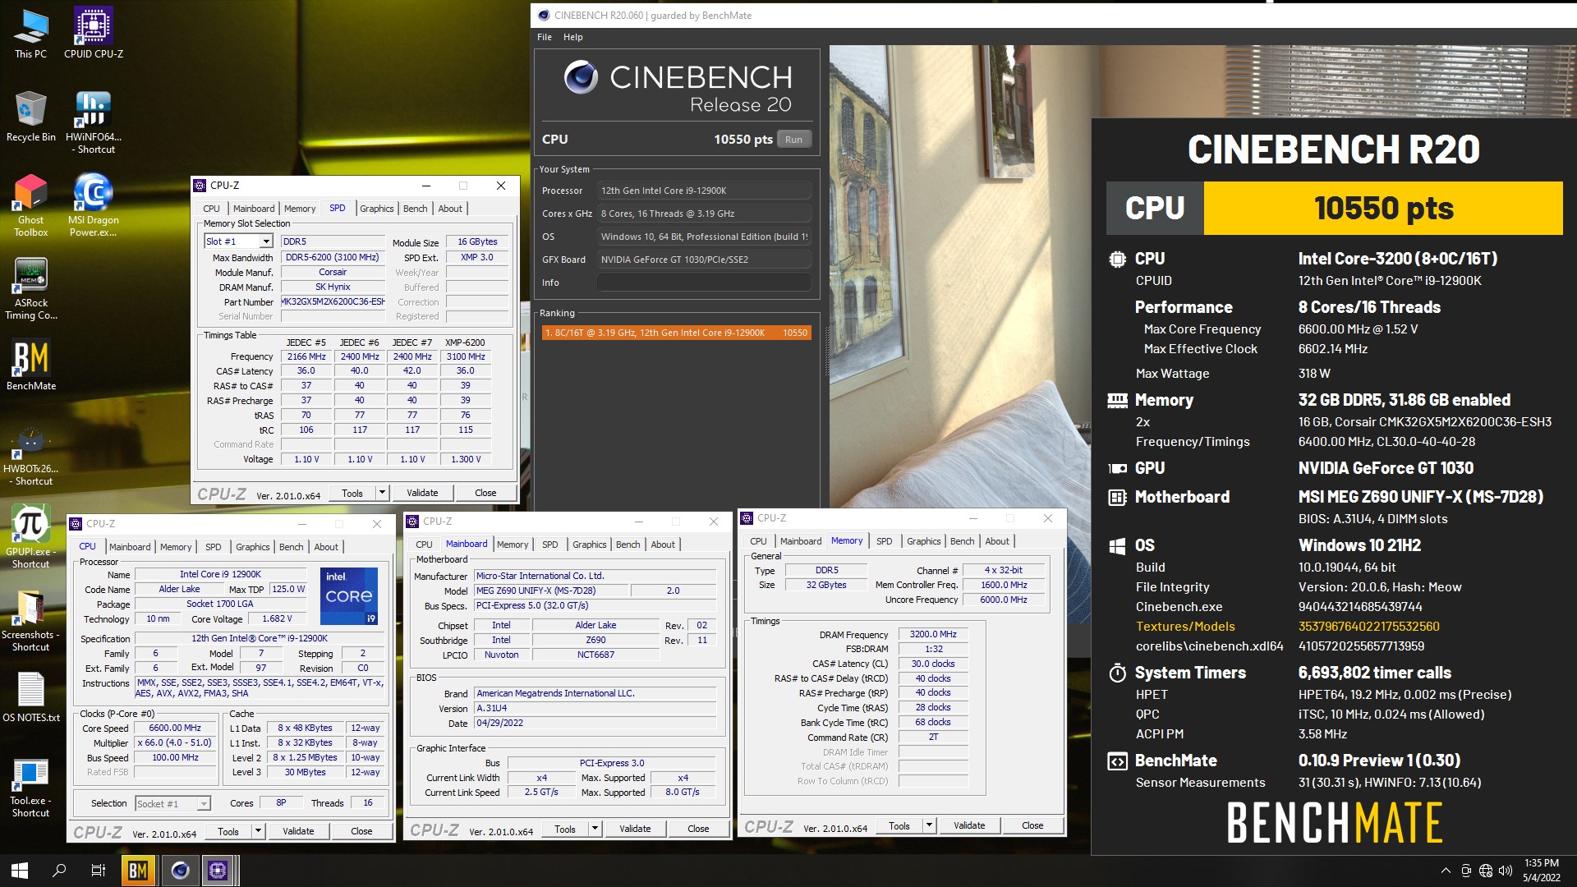Open Tool.exe shortcut icon

(x=30, y=787)
